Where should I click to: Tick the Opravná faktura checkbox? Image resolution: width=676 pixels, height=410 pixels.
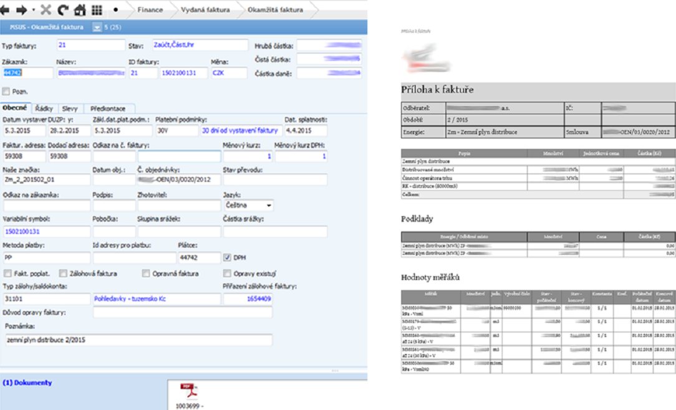click(x=146, y=274)
